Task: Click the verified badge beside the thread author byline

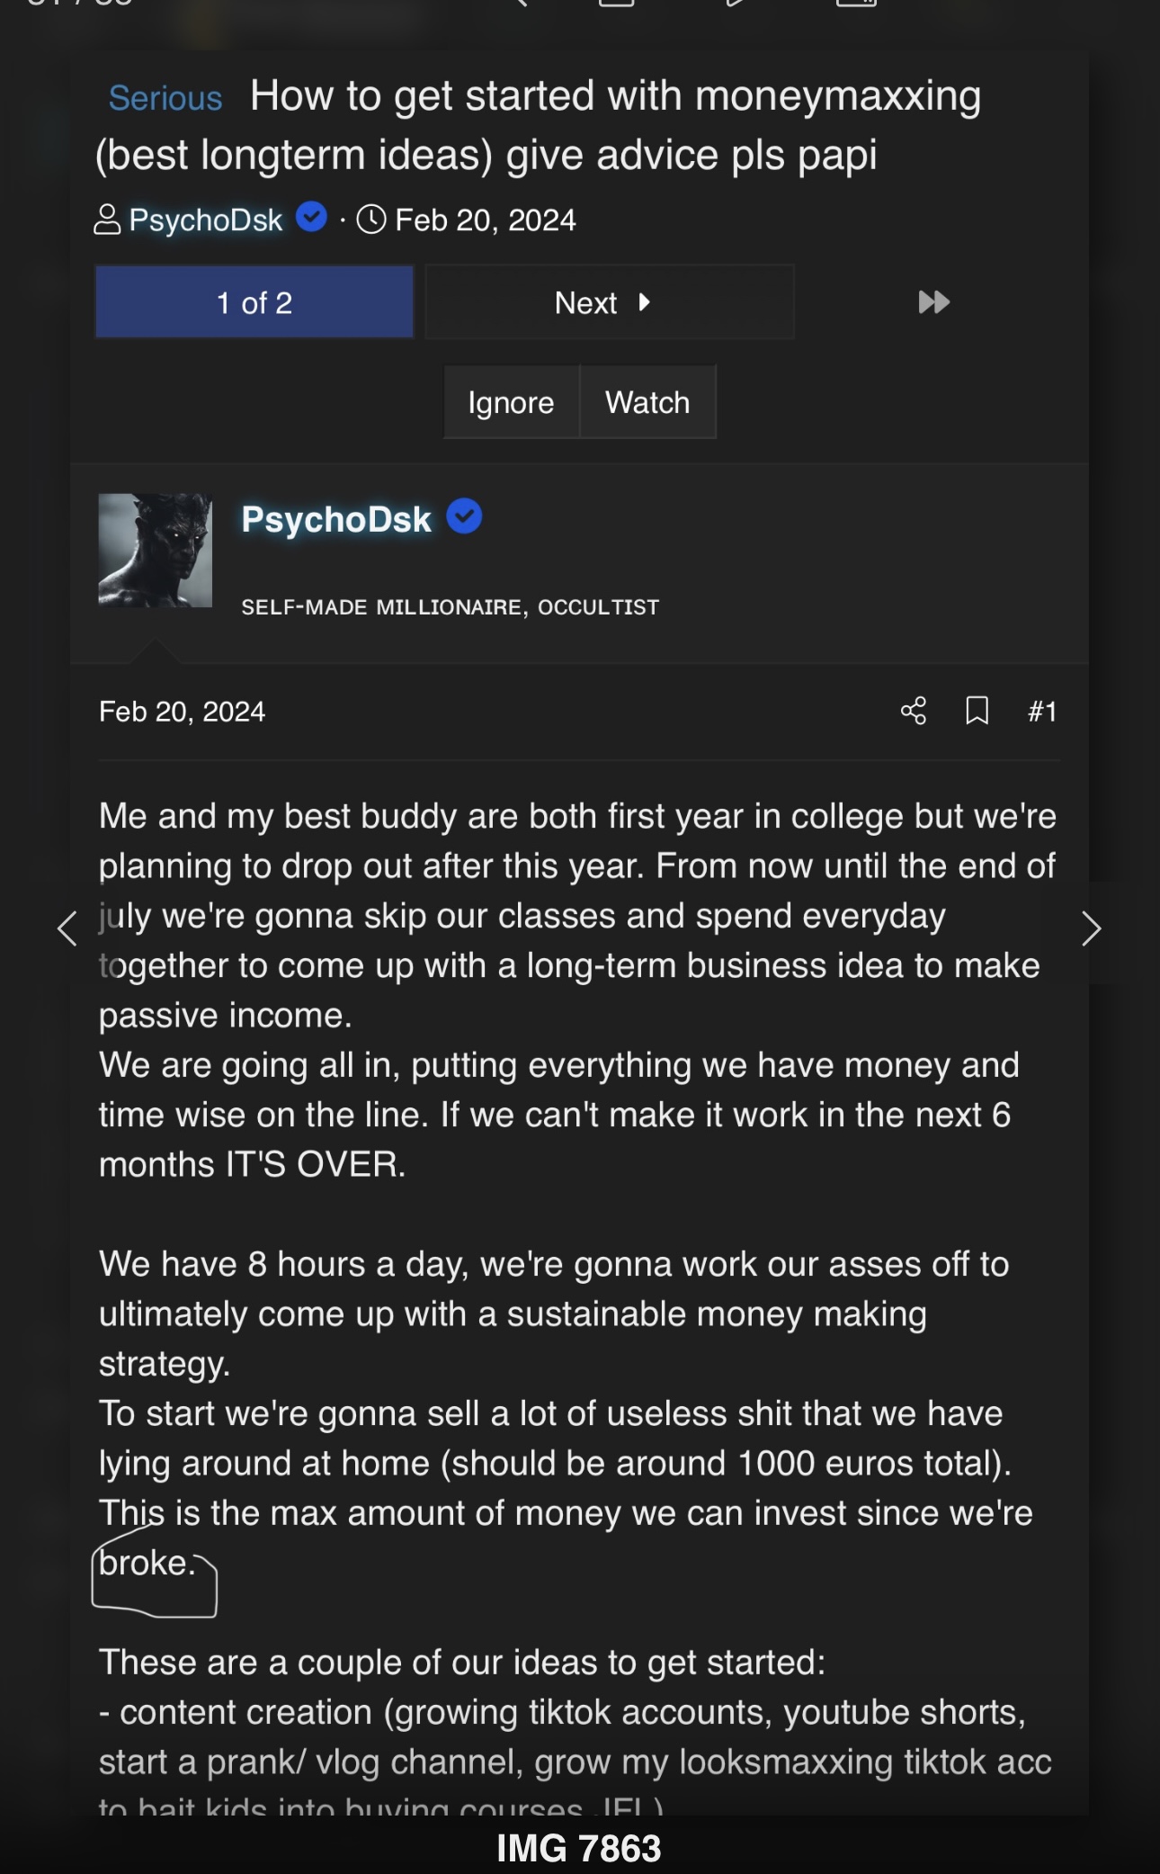Action: [311, 217]
